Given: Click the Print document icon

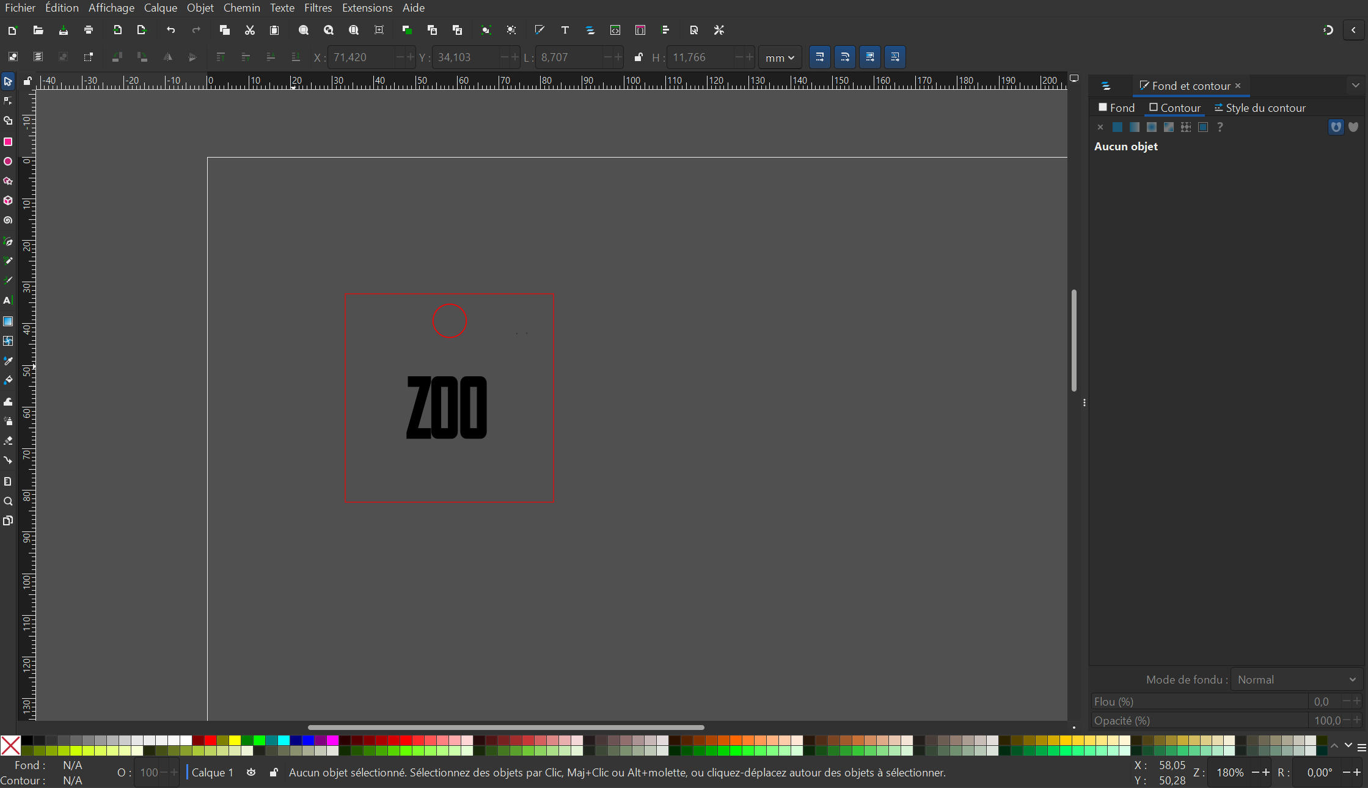Looking at the screenshot, I should pyautogui.click(x=89, y=30).
